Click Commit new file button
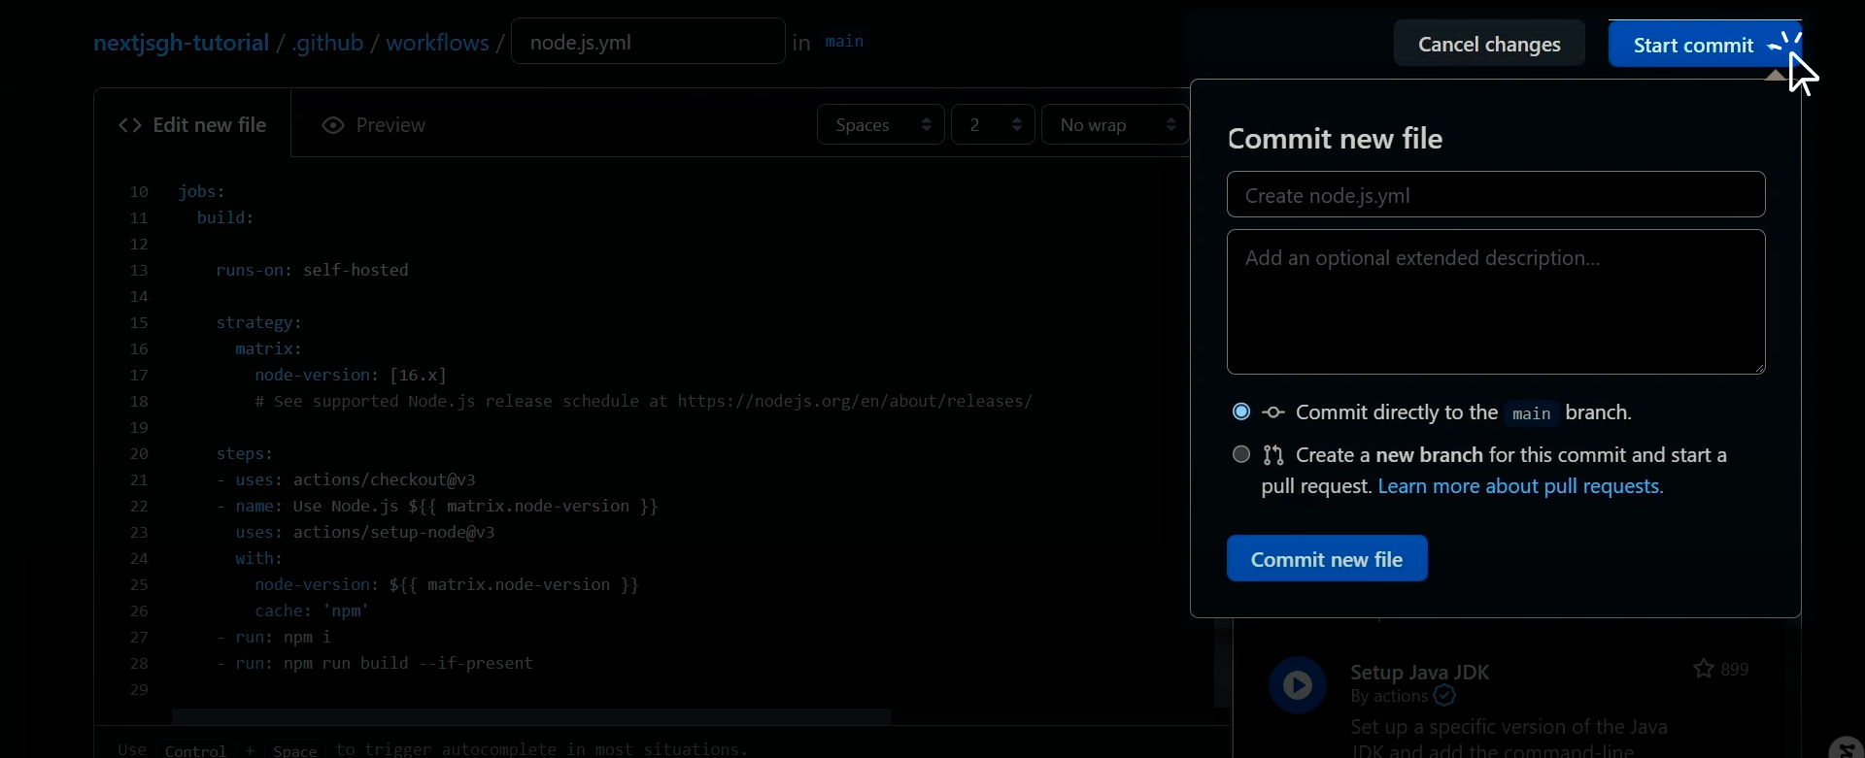 [1327, 559]
